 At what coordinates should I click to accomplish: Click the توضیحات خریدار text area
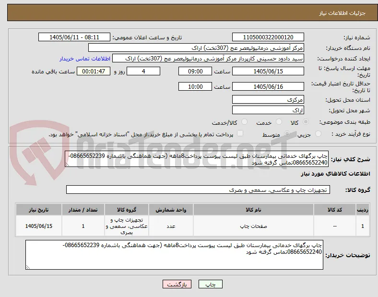[174, 255]
